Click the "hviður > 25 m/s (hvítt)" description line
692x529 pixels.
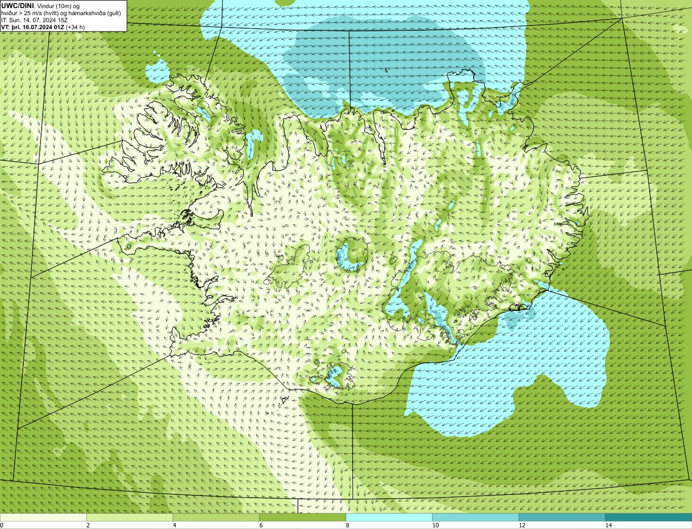[62, 13]
